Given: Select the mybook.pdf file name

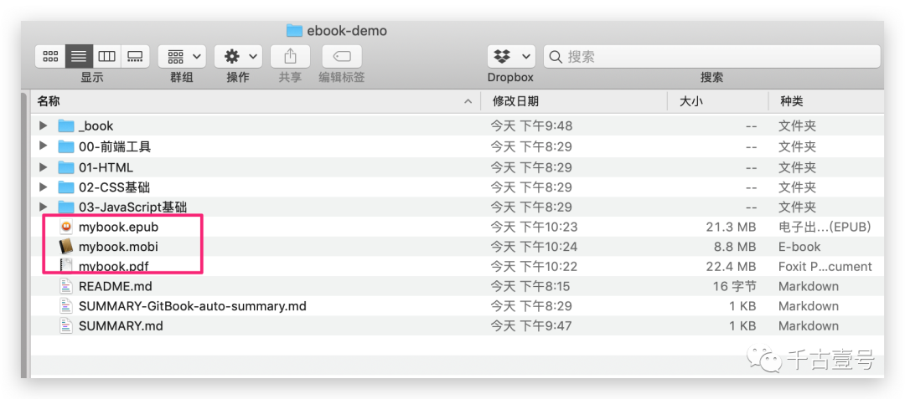Looking at the screenshot, I should coord(116,267).
